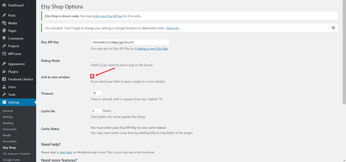Click the Pages icon in sidebar
Image resolution: width=346 pixels, height=162 pixels.
coord(4,31)
